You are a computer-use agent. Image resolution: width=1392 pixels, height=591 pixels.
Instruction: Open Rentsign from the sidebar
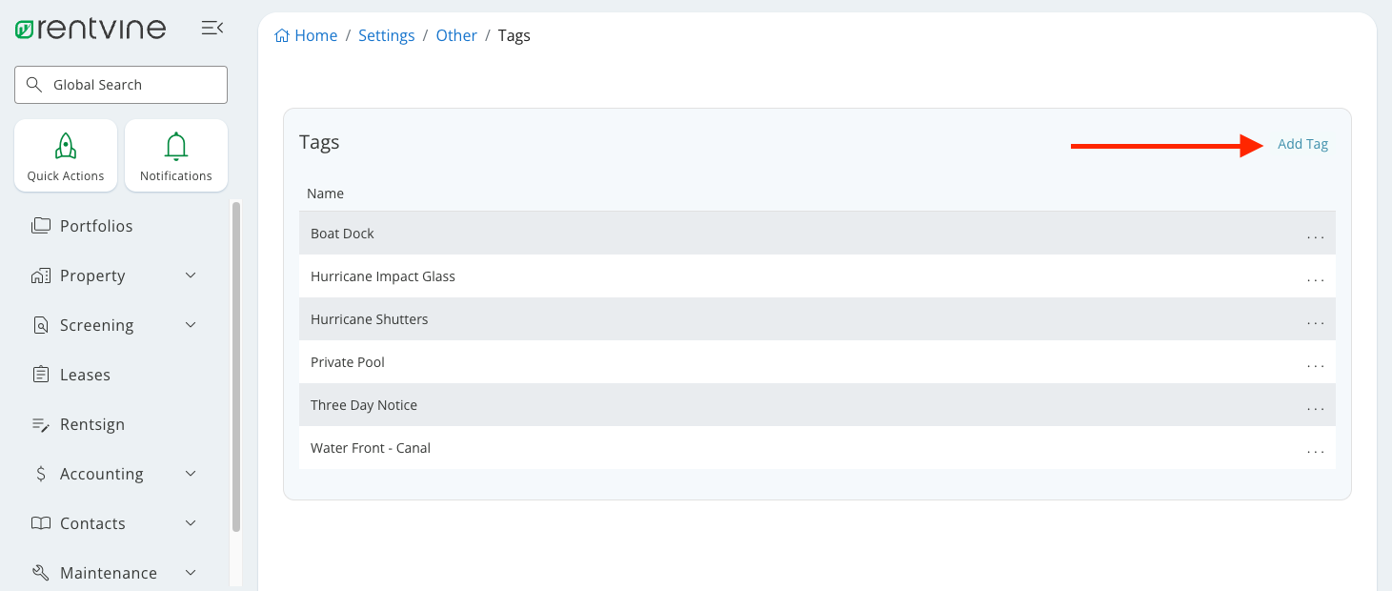[x=91, y=423]
